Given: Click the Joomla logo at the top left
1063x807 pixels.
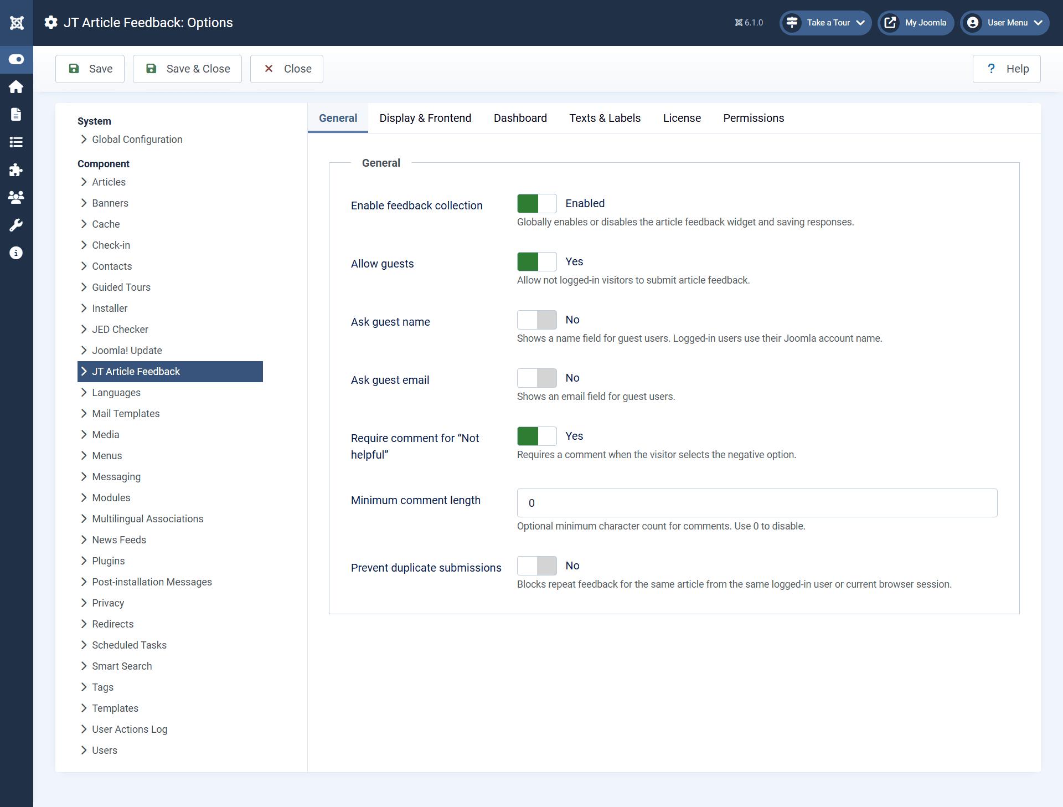Looking at the screenshot, I should (x=16, y=23).
